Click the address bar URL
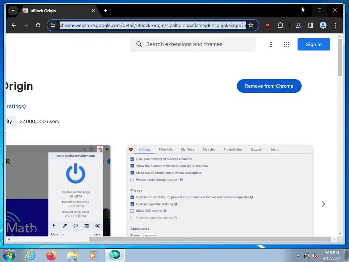 point(153,25)
